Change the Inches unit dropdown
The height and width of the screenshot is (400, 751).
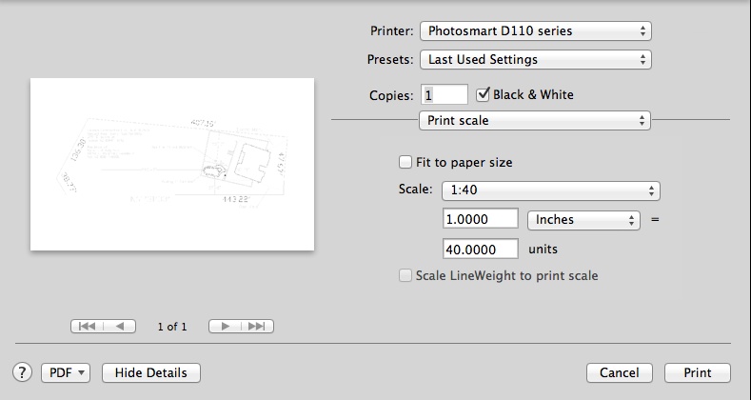(x=583, y=219)
